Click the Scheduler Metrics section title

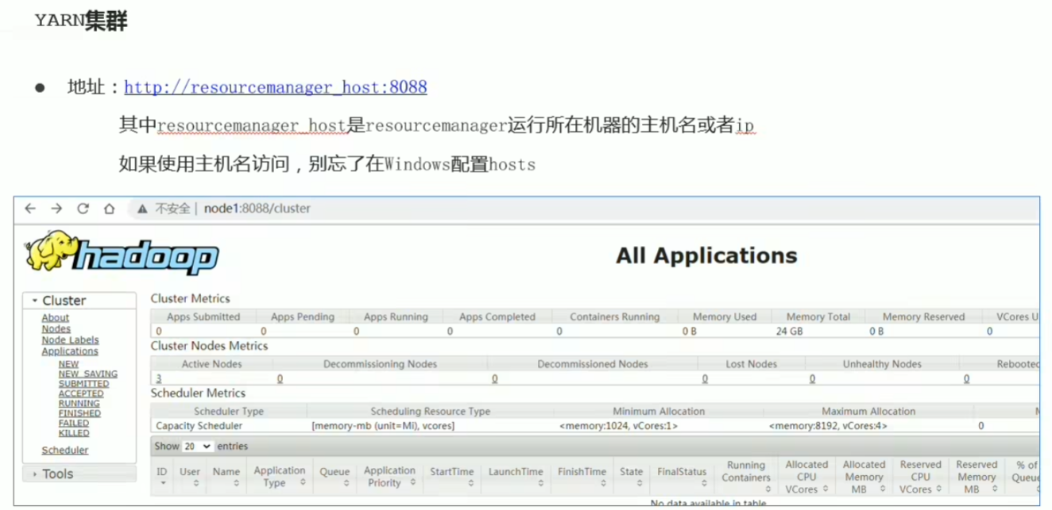coord(199,393)
